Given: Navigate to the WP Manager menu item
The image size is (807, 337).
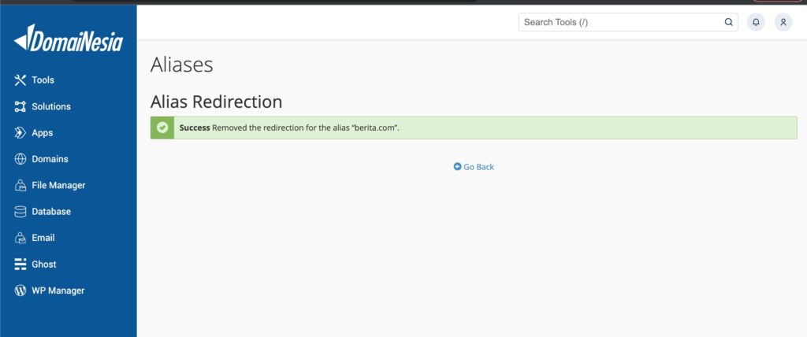Looking at the screenshot, I should coord(58,291).
